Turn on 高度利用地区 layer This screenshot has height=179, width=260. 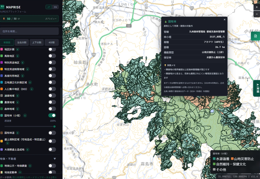tap(52, 76)
